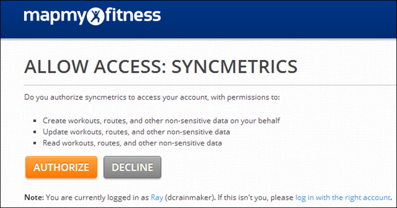
Task: Follow 'log in with the right account' link
Action: point(343,198)
